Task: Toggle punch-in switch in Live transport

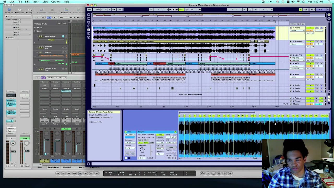Action: (245, 10)
